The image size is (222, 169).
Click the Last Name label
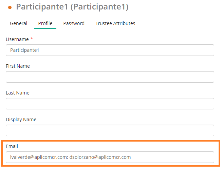[x=18, y=93]
